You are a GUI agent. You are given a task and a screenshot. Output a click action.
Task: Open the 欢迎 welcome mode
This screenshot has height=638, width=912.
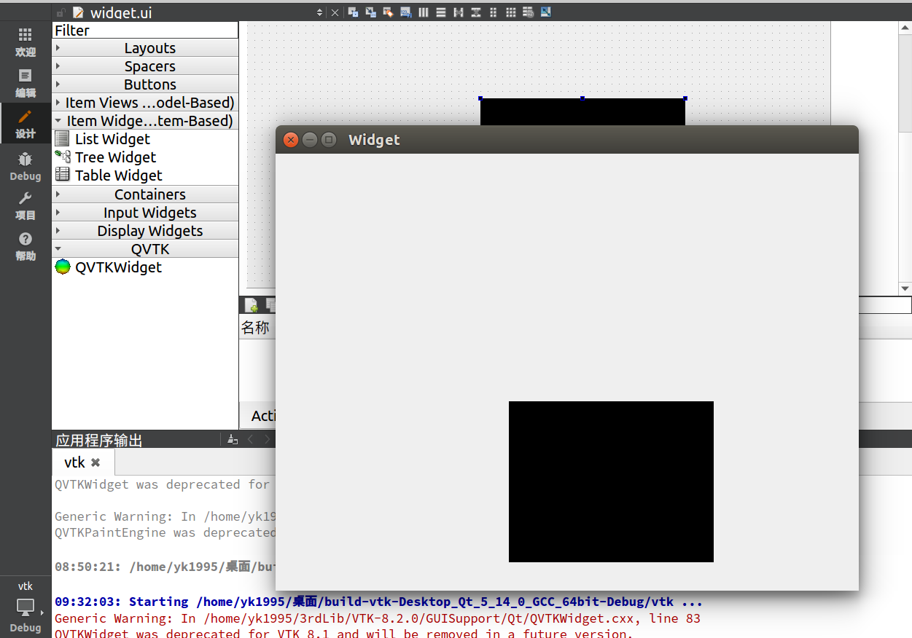click(x=25, y=42)
